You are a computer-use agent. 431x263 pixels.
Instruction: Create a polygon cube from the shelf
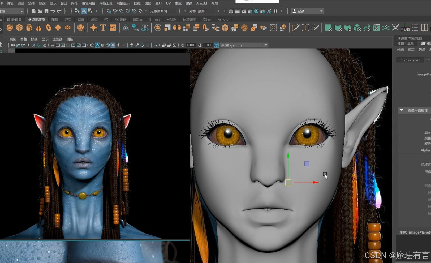pos(19,28)
